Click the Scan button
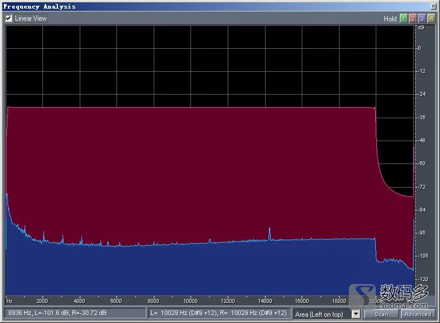 [381, 314]
